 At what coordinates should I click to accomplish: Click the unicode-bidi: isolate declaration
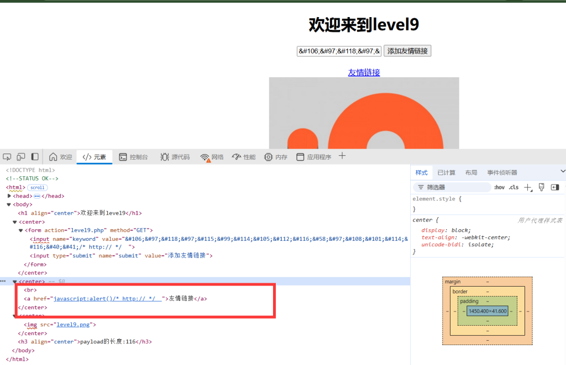(x=457, y=245)
